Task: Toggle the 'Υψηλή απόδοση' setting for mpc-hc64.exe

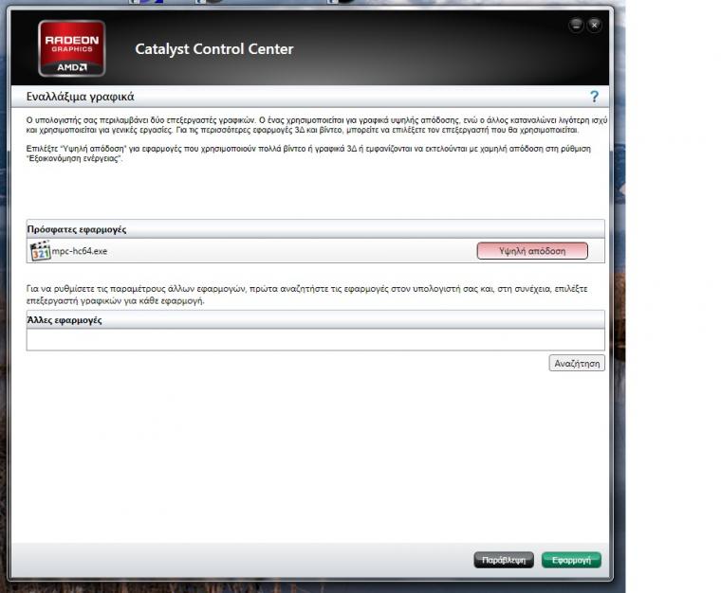Action: pos(531,251)
